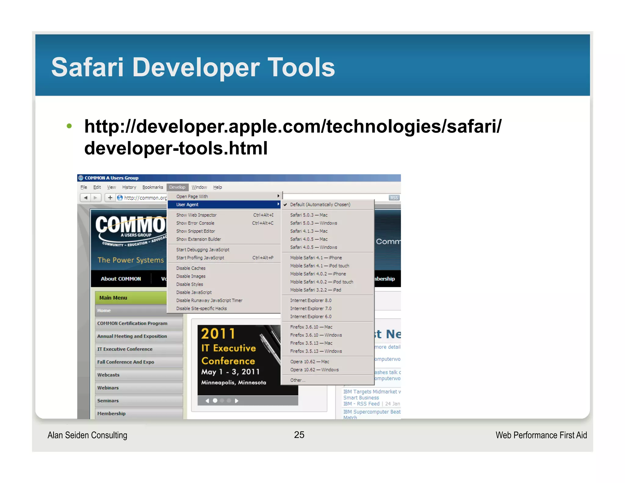Screen dimensions: 625x483
Task: Open COMMON Certification Program sidebar link
Action: pos(132,323)
